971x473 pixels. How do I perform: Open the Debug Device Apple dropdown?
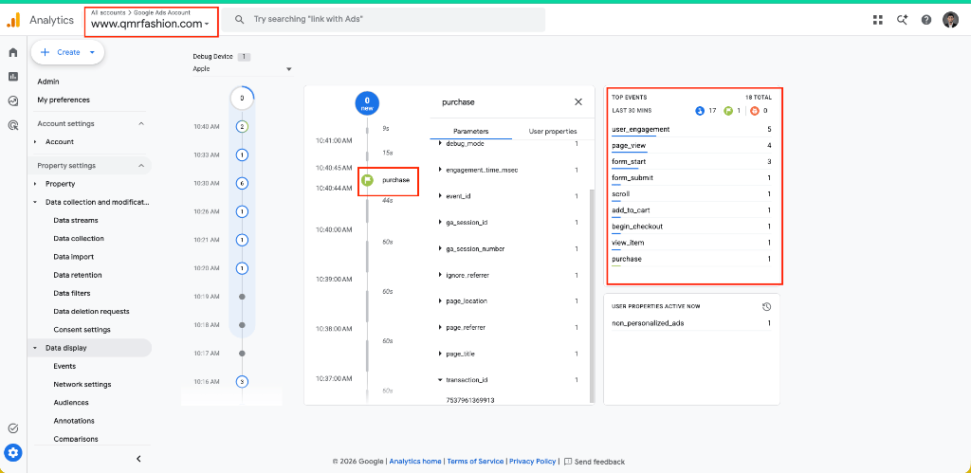pyautogui.click(x=242, y=68)
